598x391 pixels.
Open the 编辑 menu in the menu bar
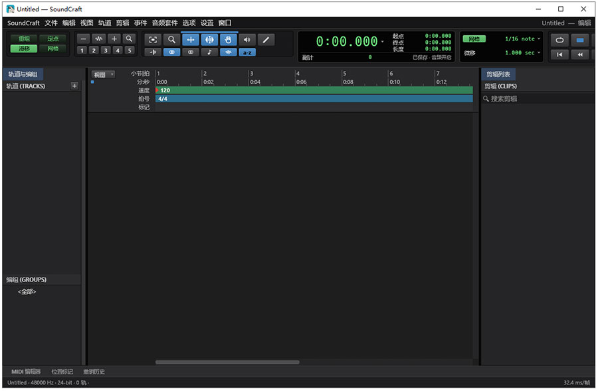click(69, 23)
